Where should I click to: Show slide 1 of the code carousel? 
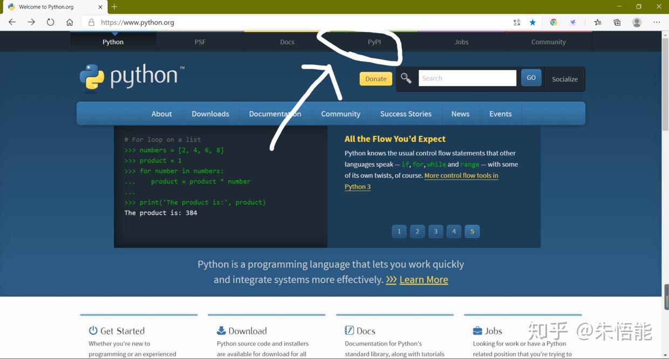[x=399, y=231]
